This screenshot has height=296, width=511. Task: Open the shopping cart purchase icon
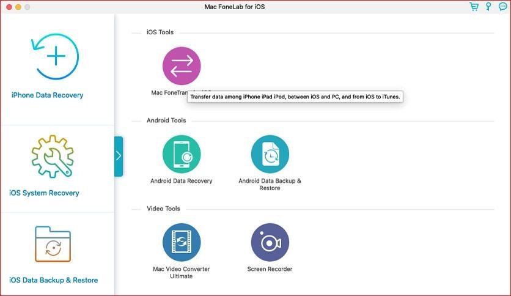point(474,7)
